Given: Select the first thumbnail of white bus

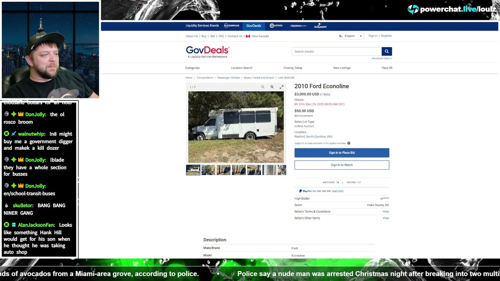Looking at the screenshot, I should point(193,170).
